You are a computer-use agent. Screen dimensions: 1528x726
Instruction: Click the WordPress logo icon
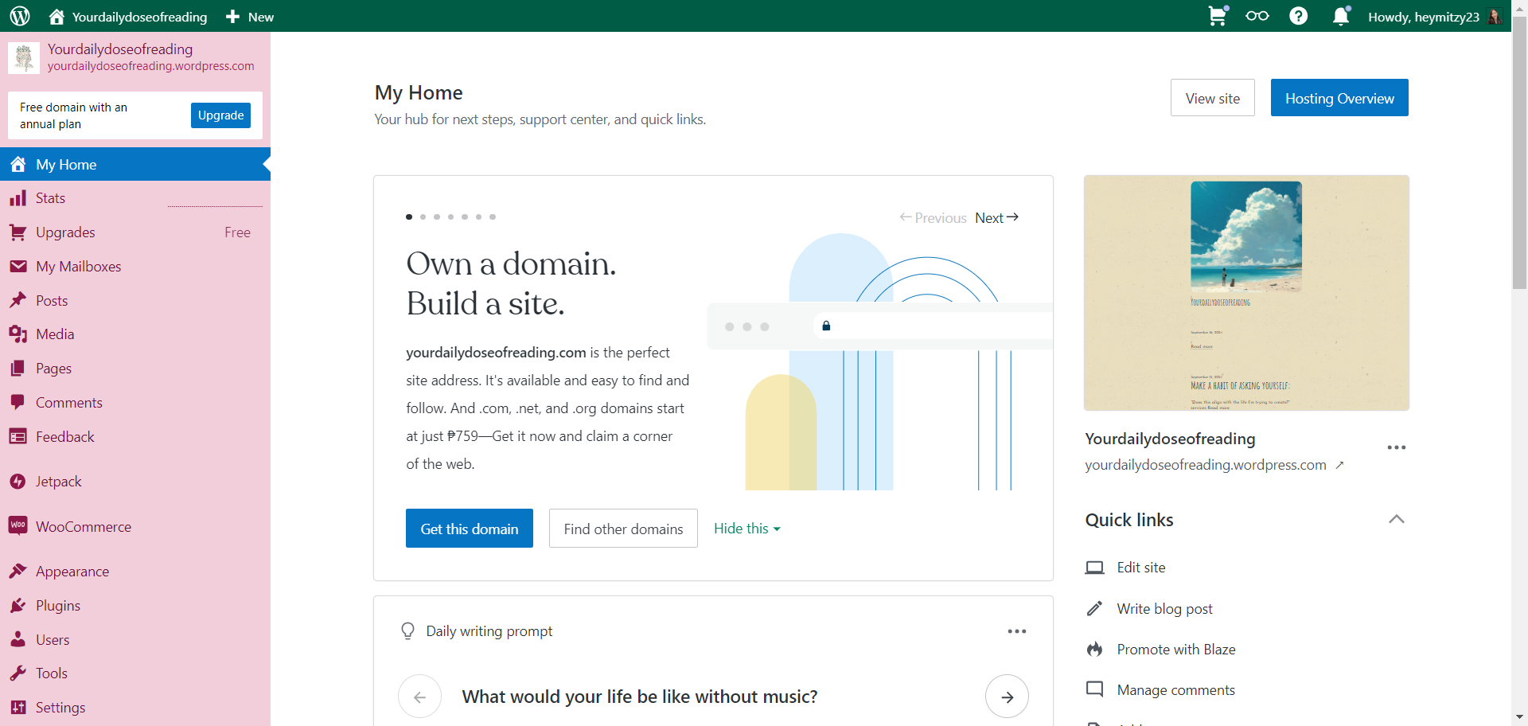coord(20,16)
